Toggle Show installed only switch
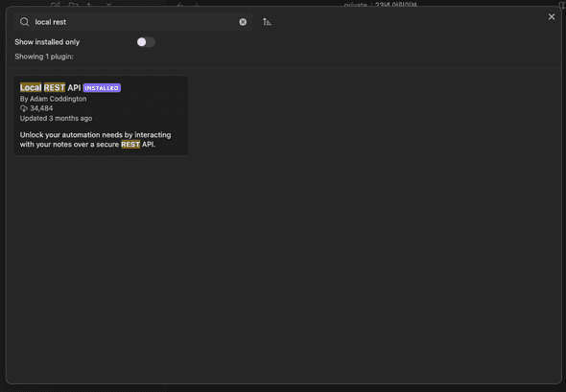566x392 pixels. tap(146, 42)
